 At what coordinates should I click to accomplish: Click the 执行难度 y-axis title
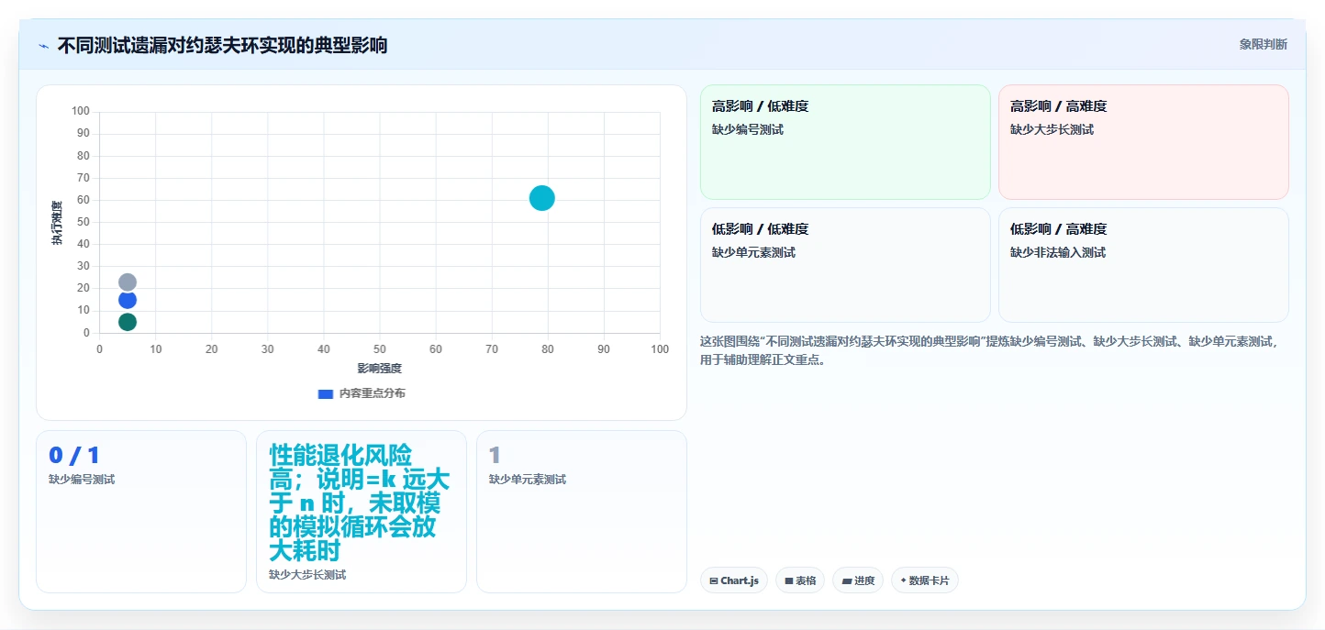pyautogui.click(x=57, y=223)
